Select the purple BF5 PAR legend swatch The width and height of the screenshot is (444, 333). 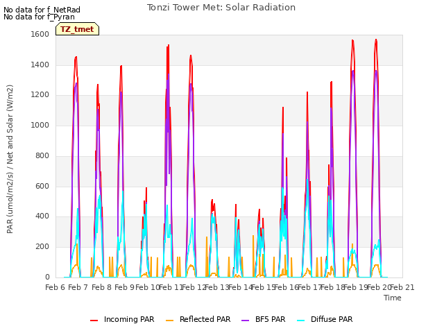[245, 320]
